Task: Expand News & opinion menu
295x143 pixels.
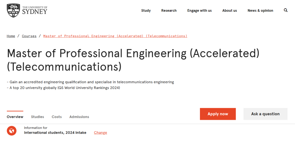Action: pos(260,11)
